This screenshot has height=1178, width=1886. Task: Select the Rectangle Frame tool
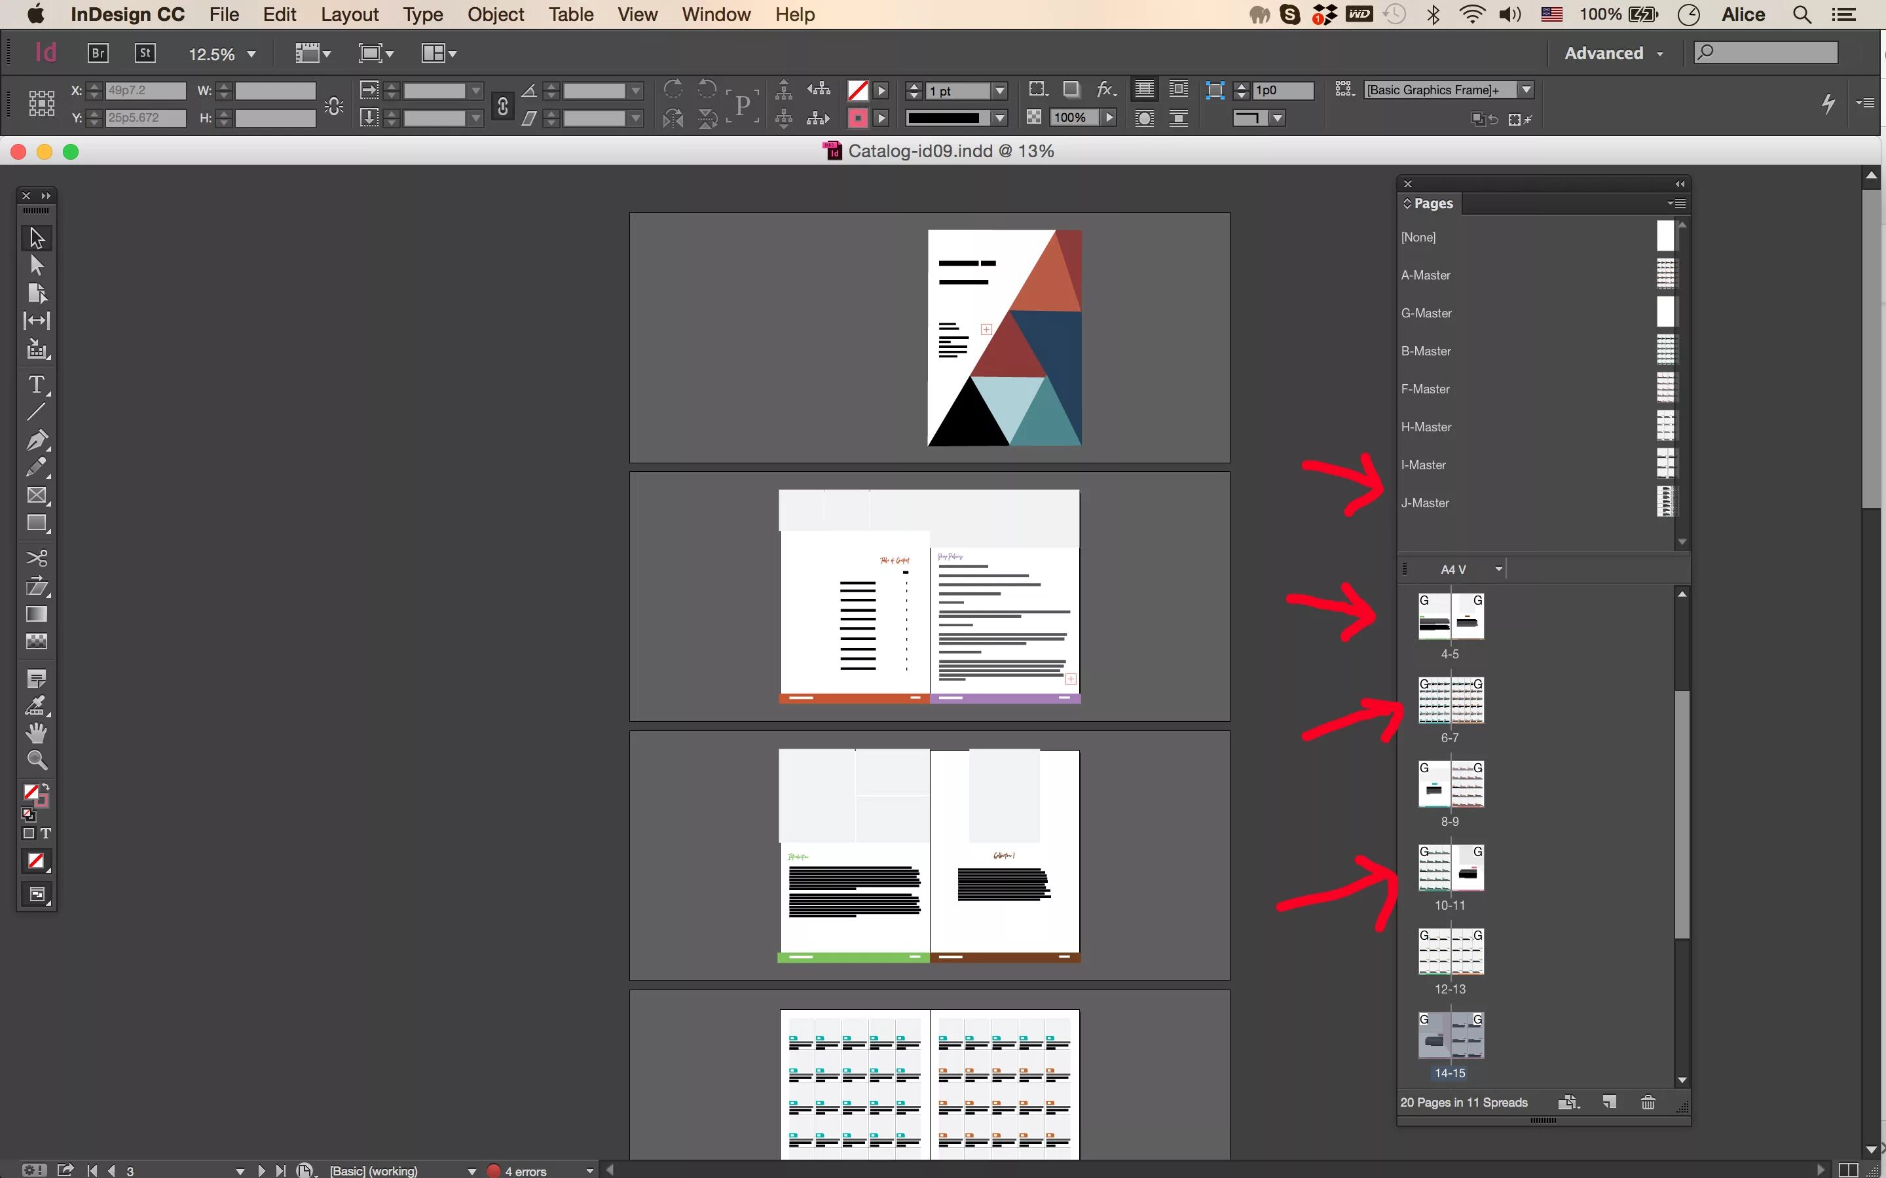point(36,495)
